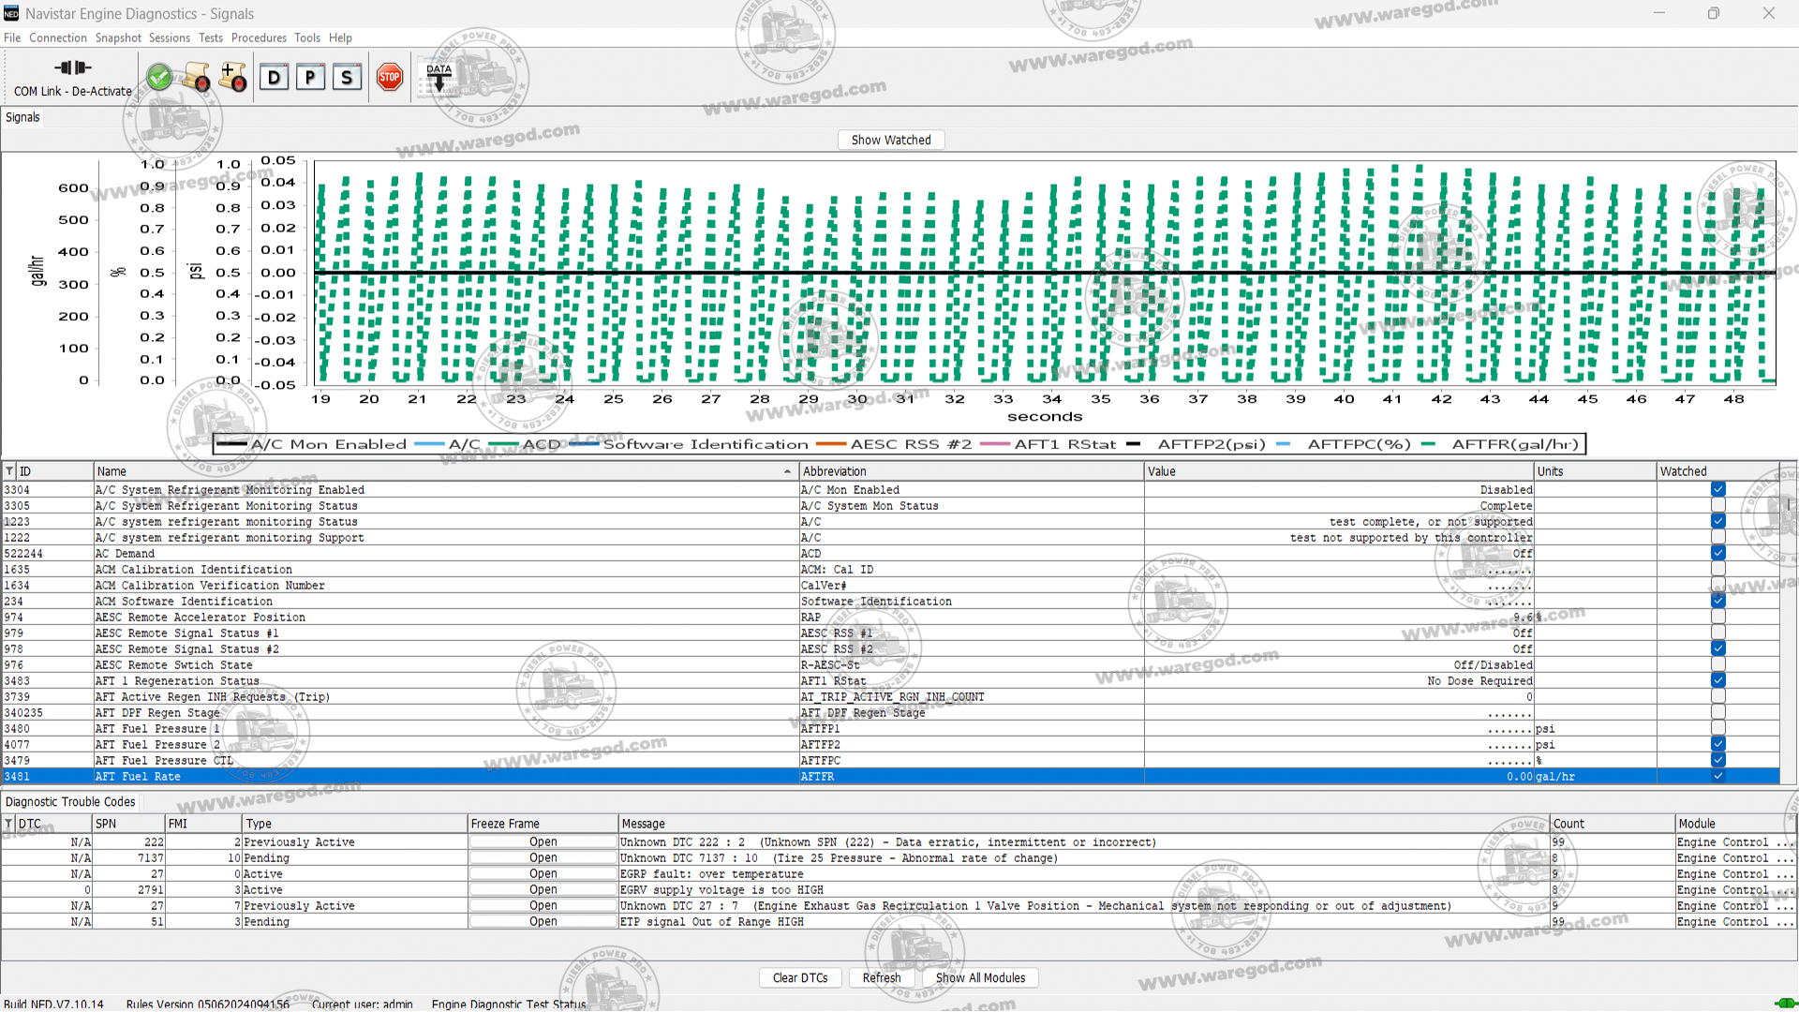Open the Freeze Frame for SPN 2791

tap(542, 889)
